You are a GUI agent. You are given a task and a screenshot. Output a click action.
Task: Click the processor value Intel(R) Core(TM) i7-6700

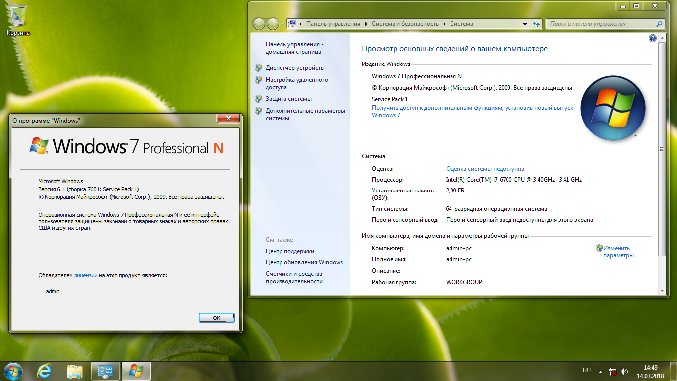[514, 180]
